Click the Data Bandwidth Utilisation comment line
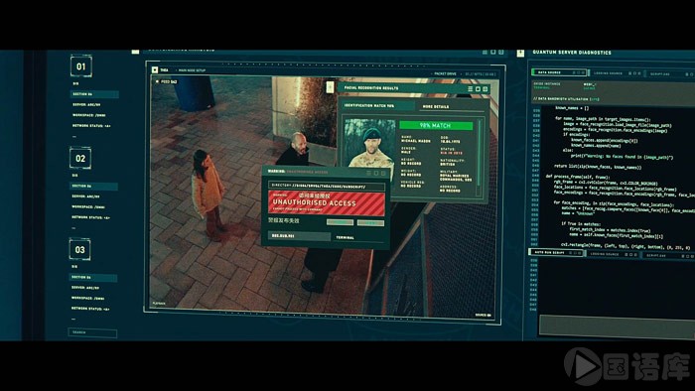 (x=566, y=99)
